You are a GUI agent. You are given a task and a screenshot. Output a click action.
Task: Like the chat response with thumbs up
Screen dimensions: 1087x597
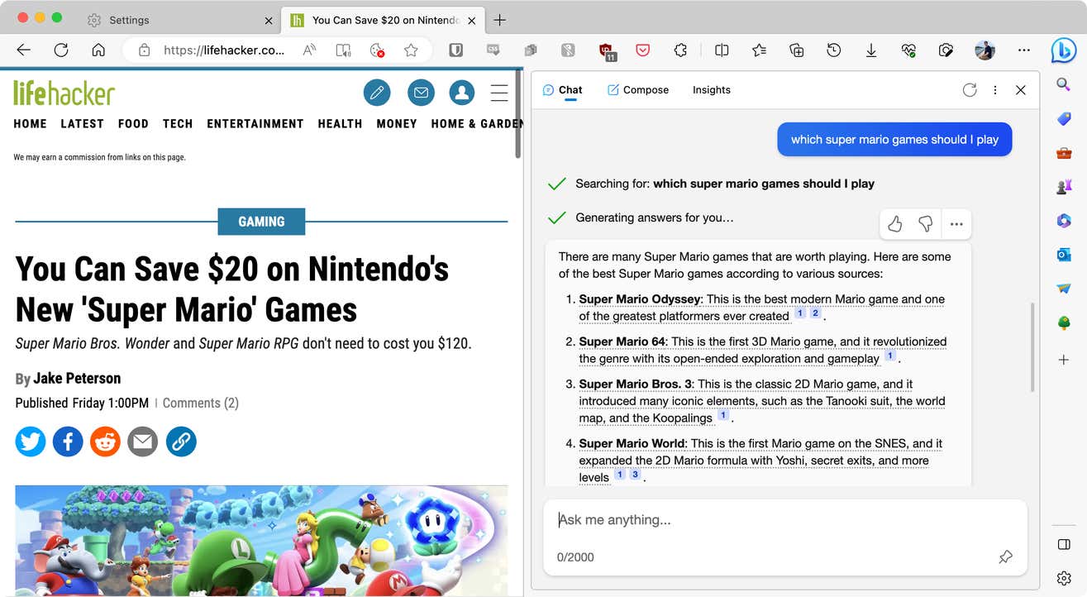coord(894,224)
